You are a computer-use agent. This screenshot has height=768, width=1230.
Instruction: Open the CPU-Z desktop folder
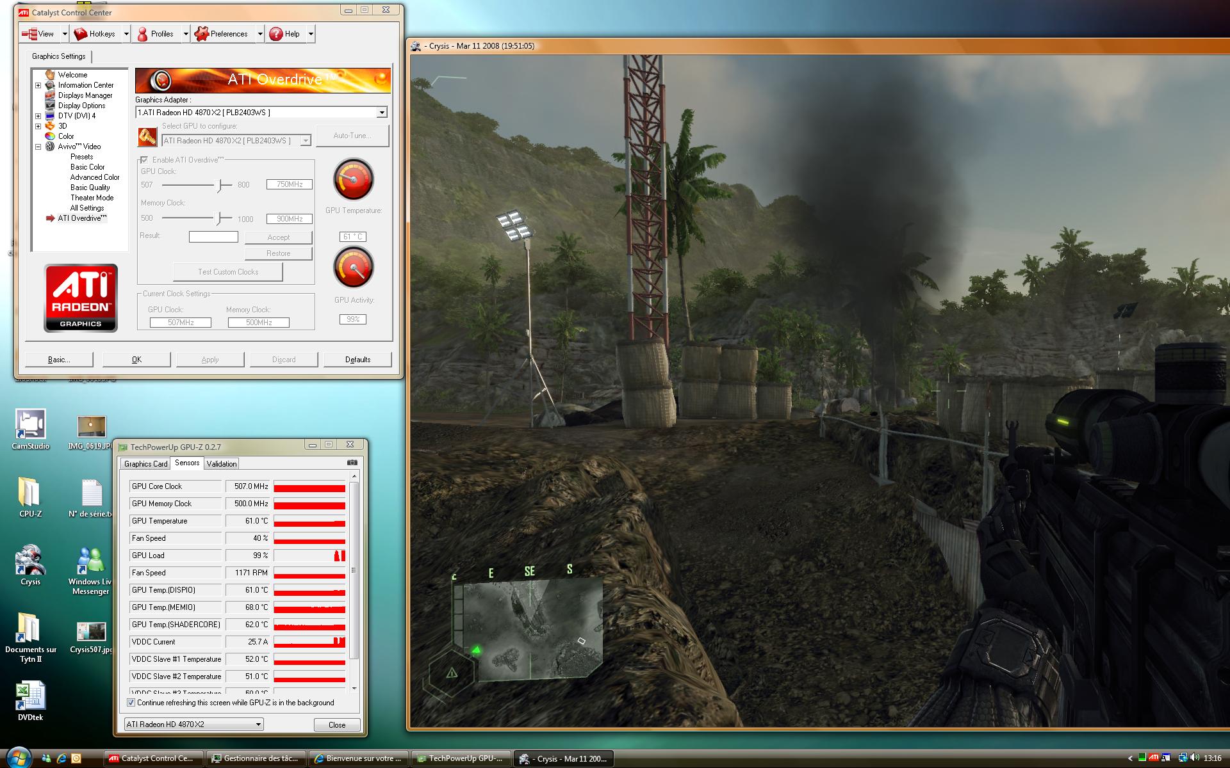coord(30,497)
